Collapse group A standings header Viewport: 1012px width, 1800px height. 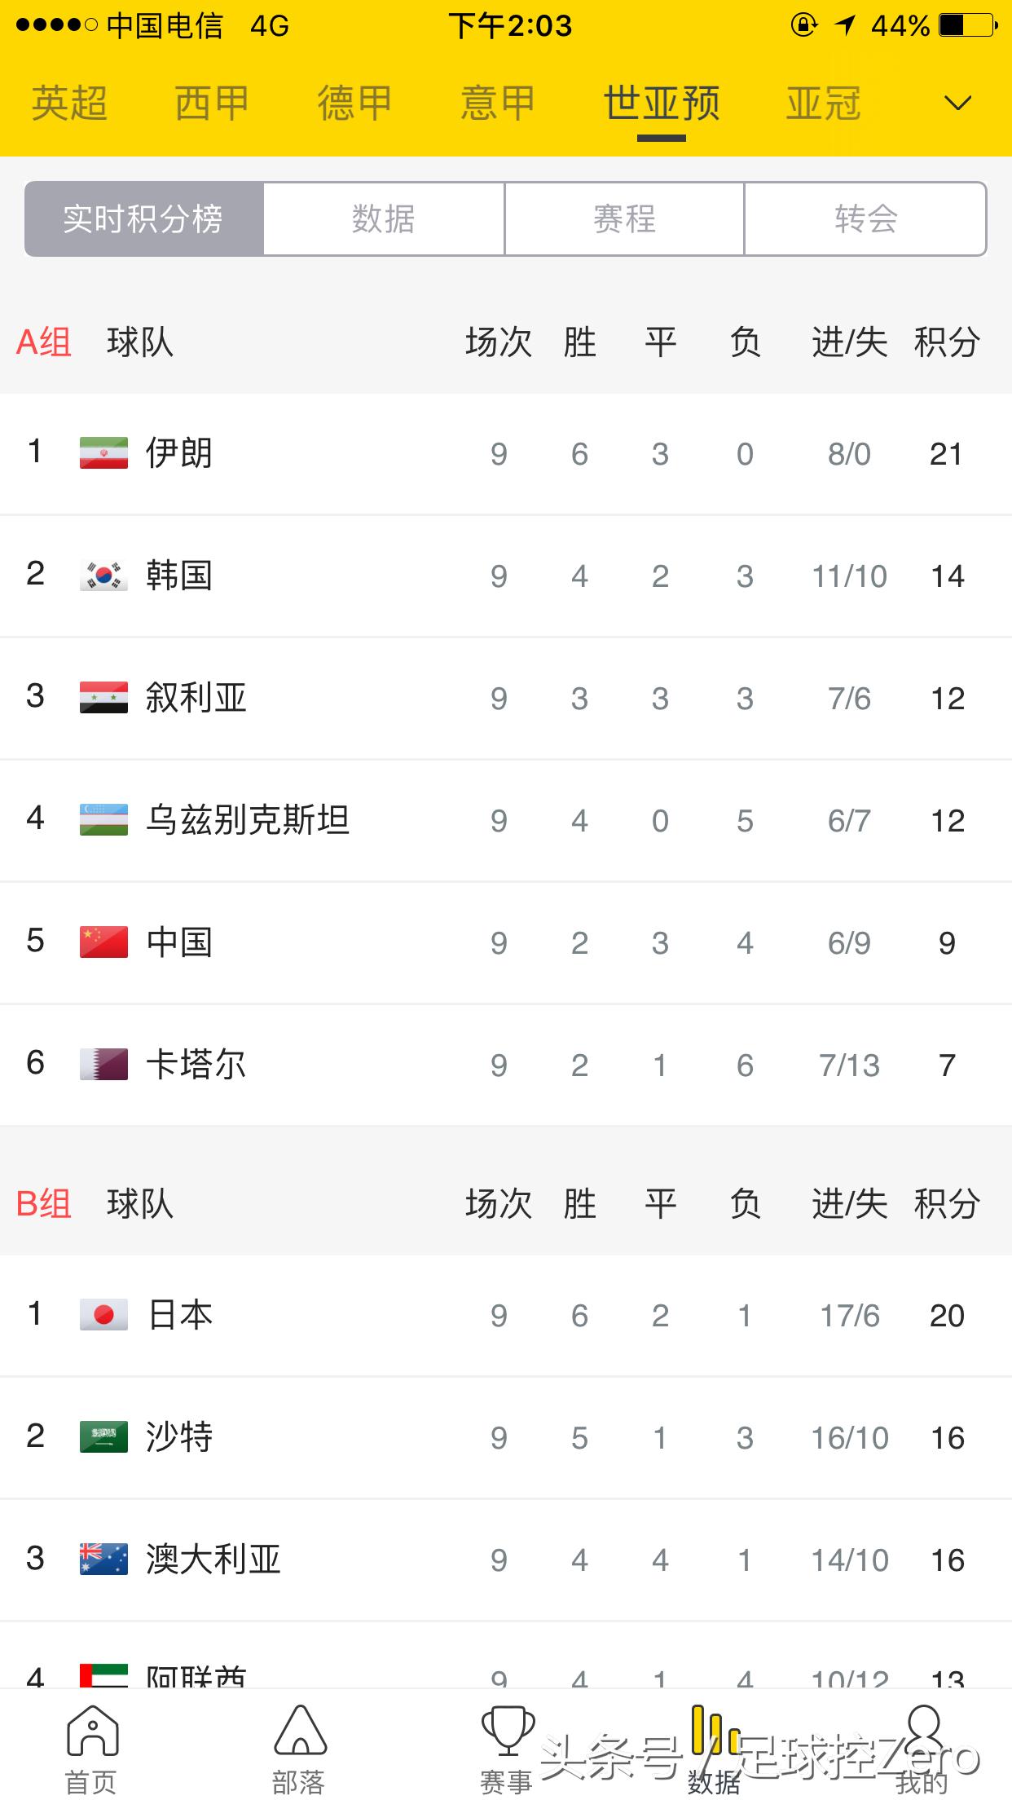tap(43, 343)
